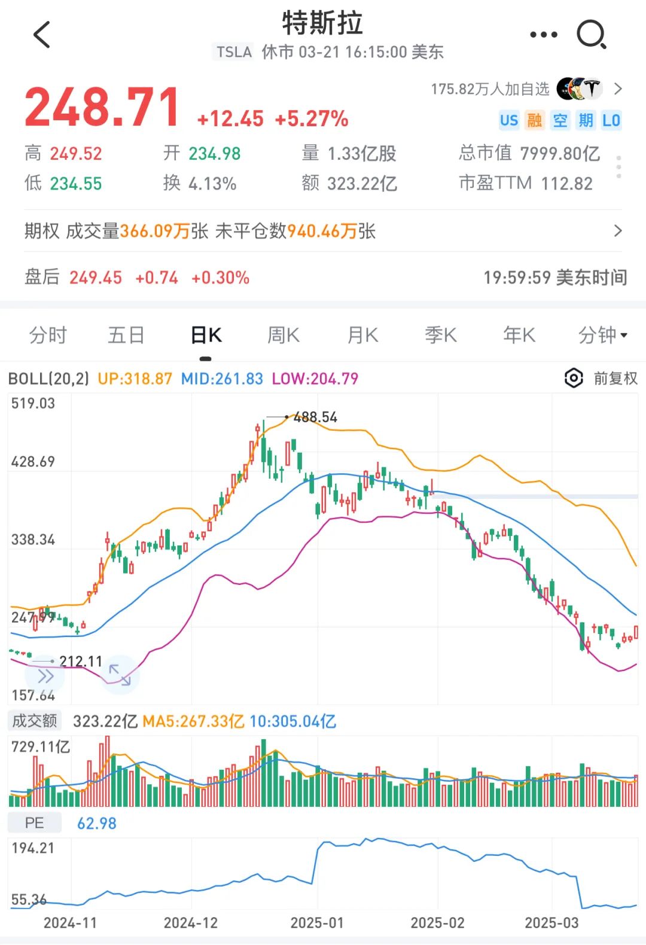This screenshot has width=646, height=945.
Task: Tap the PE indicator label button
Action: [35, 823]
